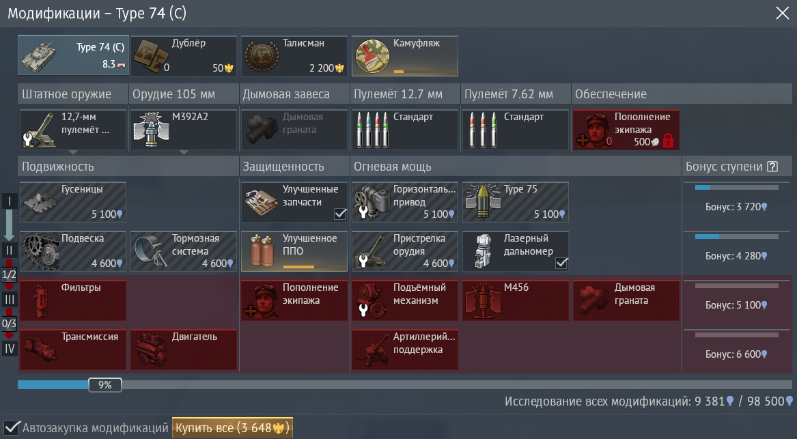
Task: Select the Талисман talisman emblem
Action: point(262,57)
